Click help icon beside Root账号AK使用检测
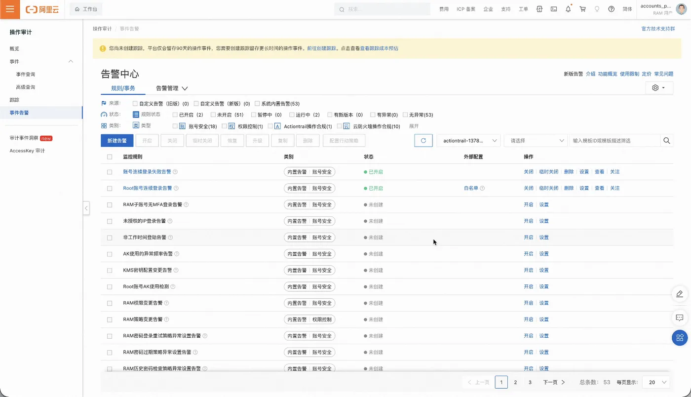691x397 pixels. pyautogui.click(x=173, y=287)
